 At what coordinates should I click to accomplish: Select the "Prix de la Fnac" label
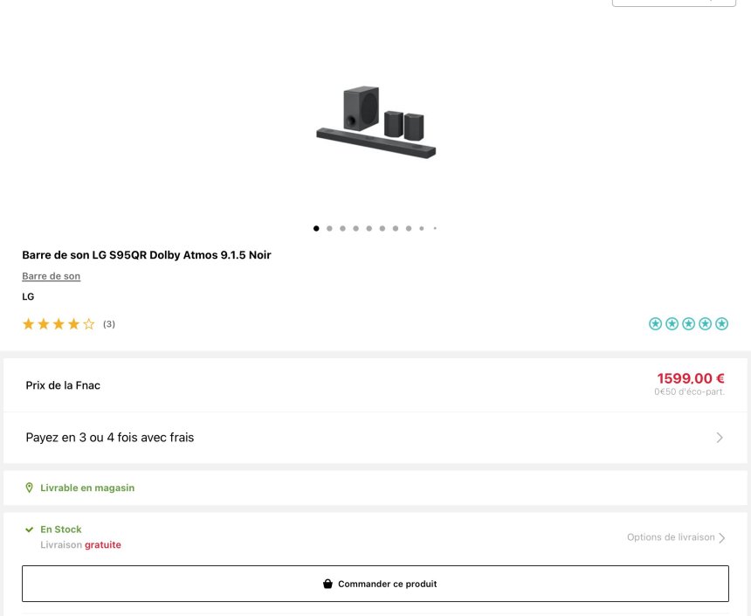coord(63,385)
